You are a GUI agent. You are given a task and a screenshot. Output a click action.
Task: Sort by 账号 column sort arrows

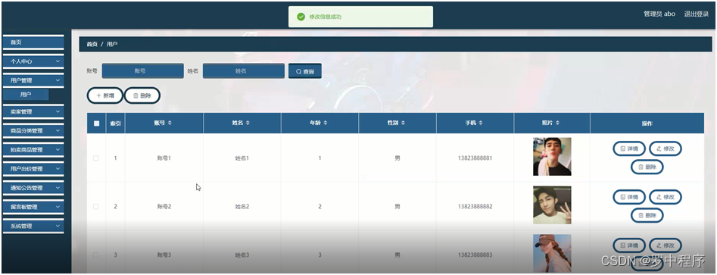tap(170, 123)
